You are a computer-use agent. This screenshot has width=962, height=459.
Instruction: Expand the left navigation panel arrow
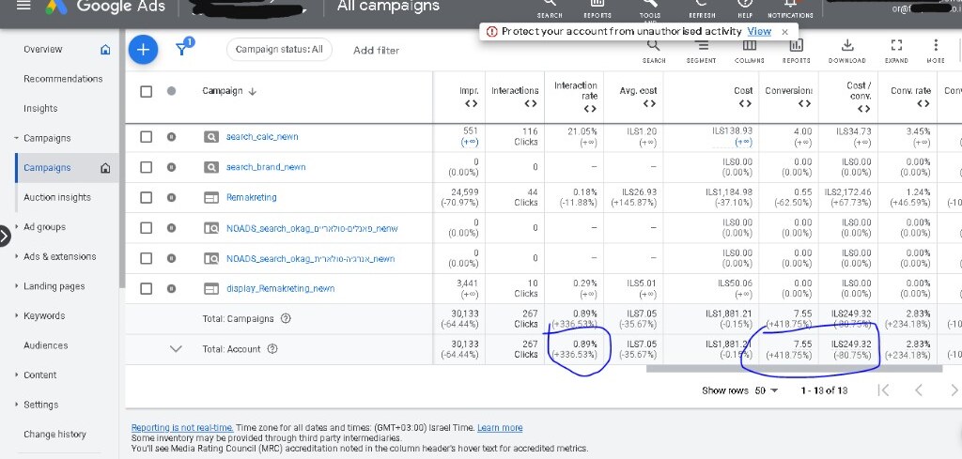click(x=5, y=236)
